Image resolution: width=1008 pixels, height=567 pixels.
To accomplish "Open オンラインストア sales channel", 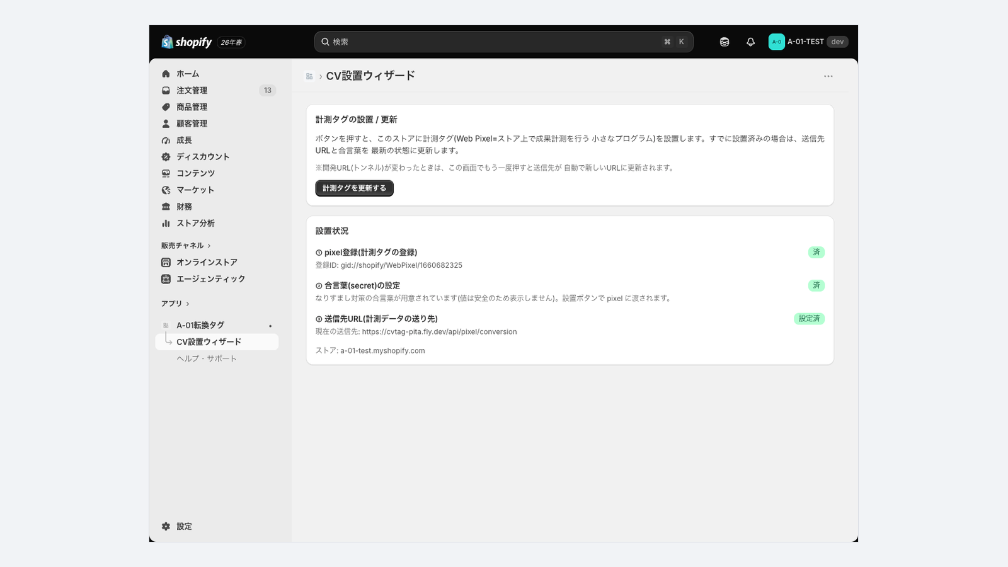I will pos(217,262).
